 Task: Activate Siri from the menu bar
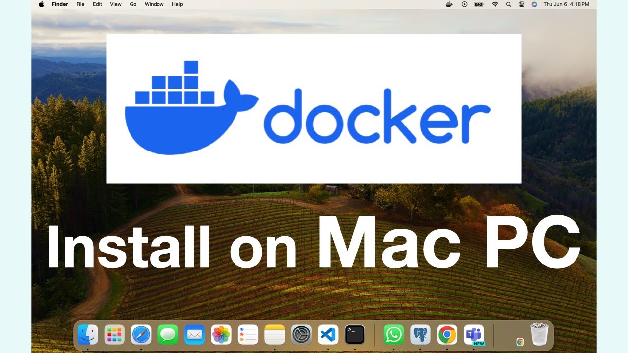534,4
